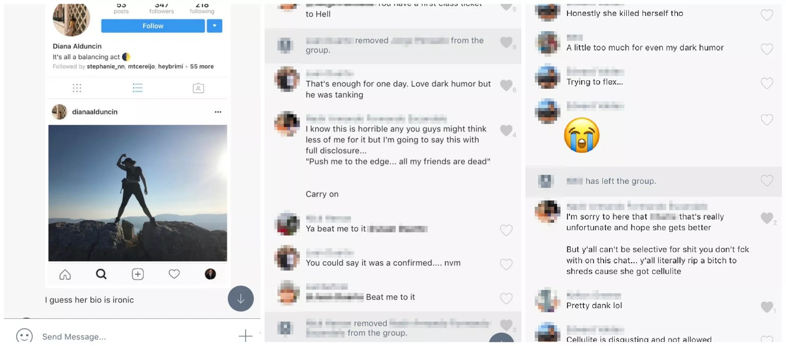The image size is (786, 346).
Task: Like the "Honestly she killed herself tho" message
Action: tap(767, 15)
